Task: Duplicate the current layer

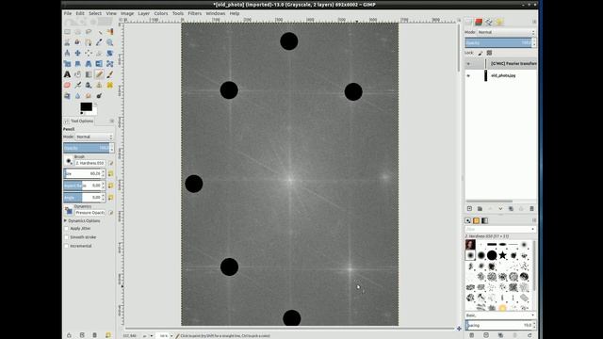Action: (x=511, y=209)
